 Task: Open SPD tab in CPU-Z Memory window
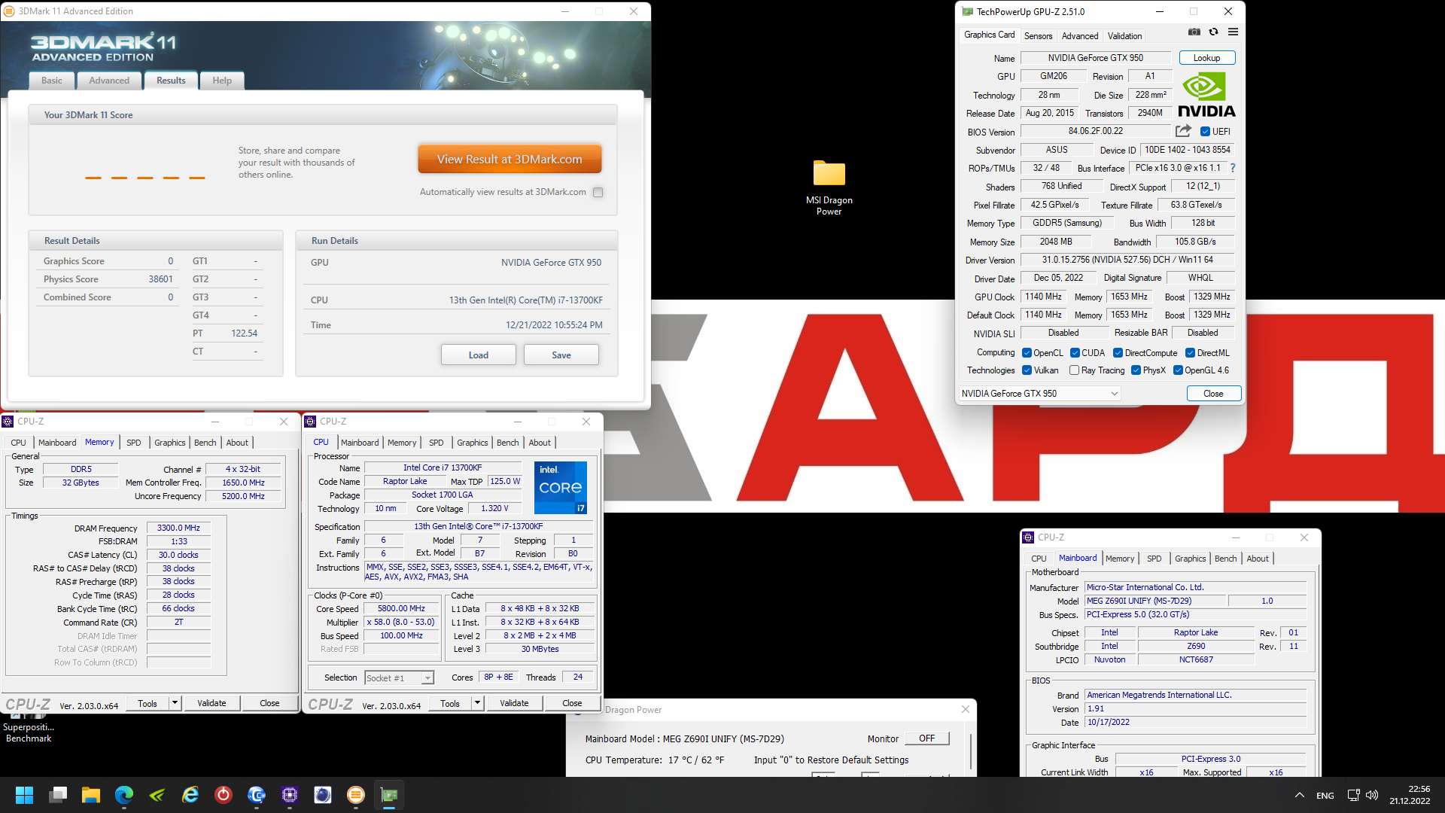point(133,443)
